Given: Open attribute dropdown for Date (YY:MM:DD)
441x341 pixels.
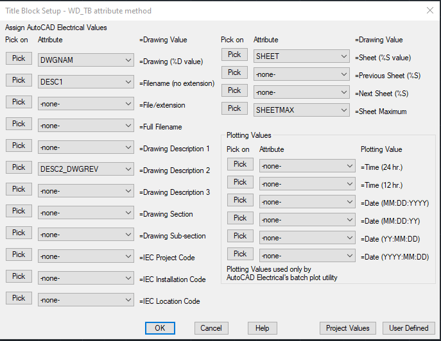Looking at the screenshot, I should [x=307, y=238].
